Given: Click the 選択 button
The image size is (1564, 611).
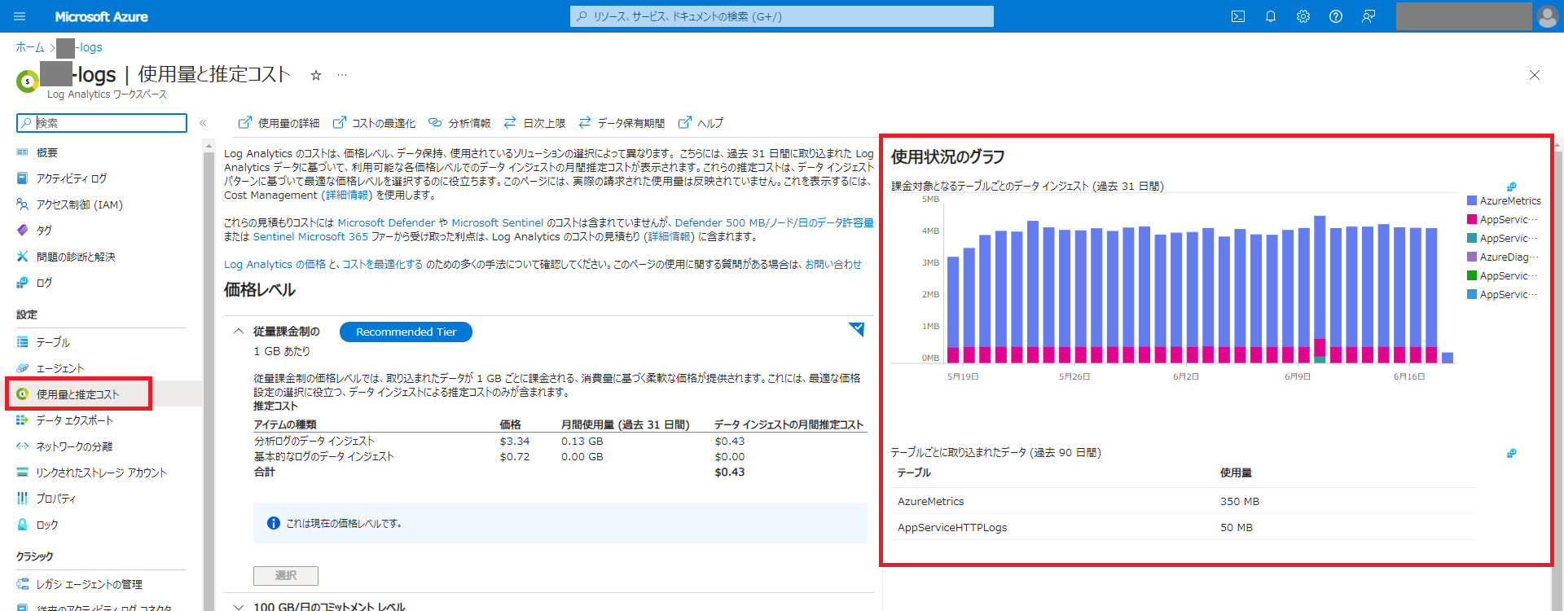Looking at the screenshot, I should coord(286,575).
